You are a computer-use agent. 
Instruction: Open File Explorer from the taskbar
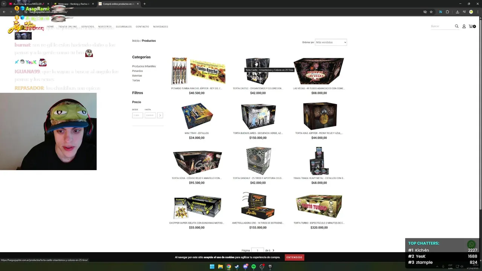pyautogui.click(x=220, y=266)
